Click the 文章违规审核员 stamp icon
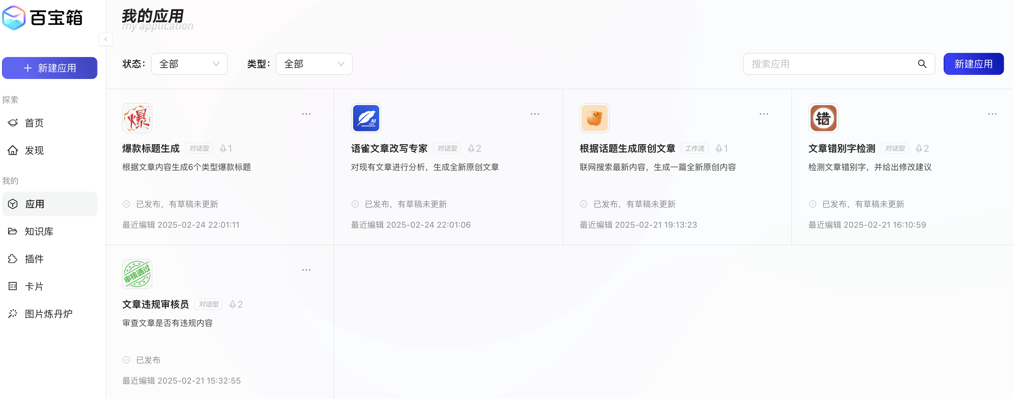The height and width of the screenshot is (399, 1013). point(137,274)
